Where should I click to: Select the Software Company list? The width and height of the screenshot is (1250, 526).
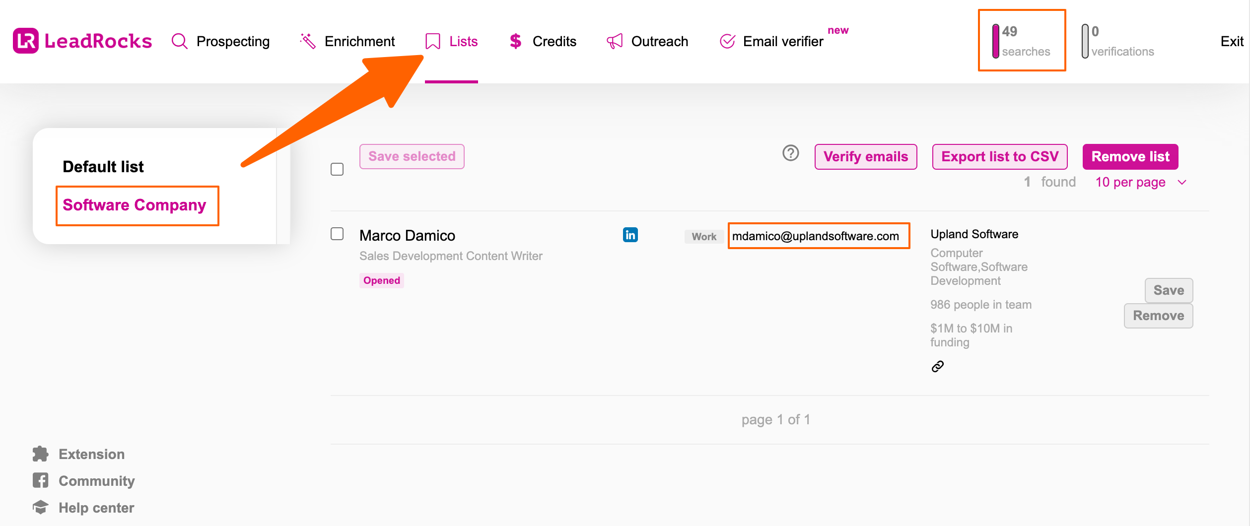tap(135, 205)
